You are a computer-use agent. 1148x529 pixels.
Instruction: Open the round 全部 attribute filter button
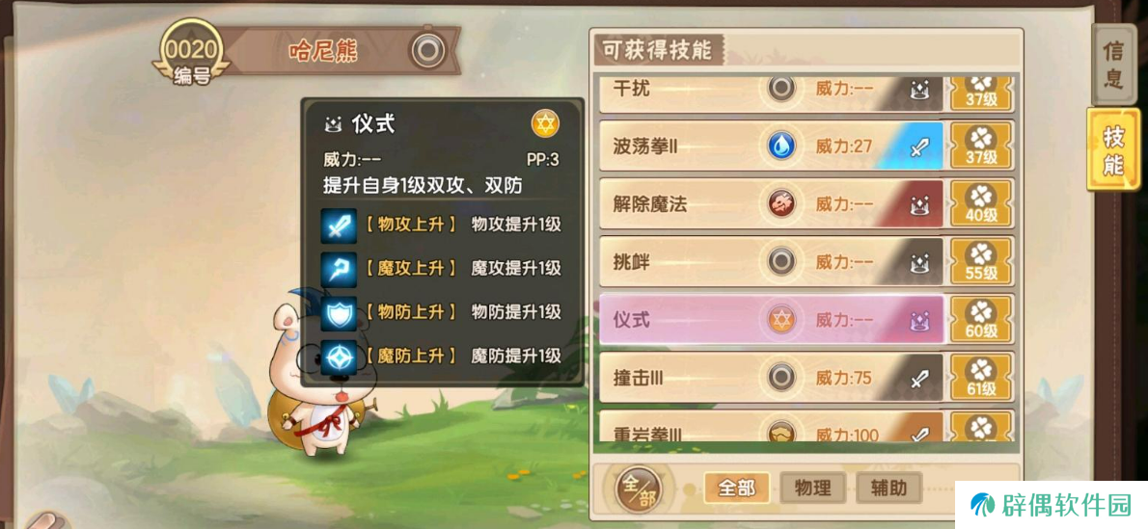pos(639,488)
